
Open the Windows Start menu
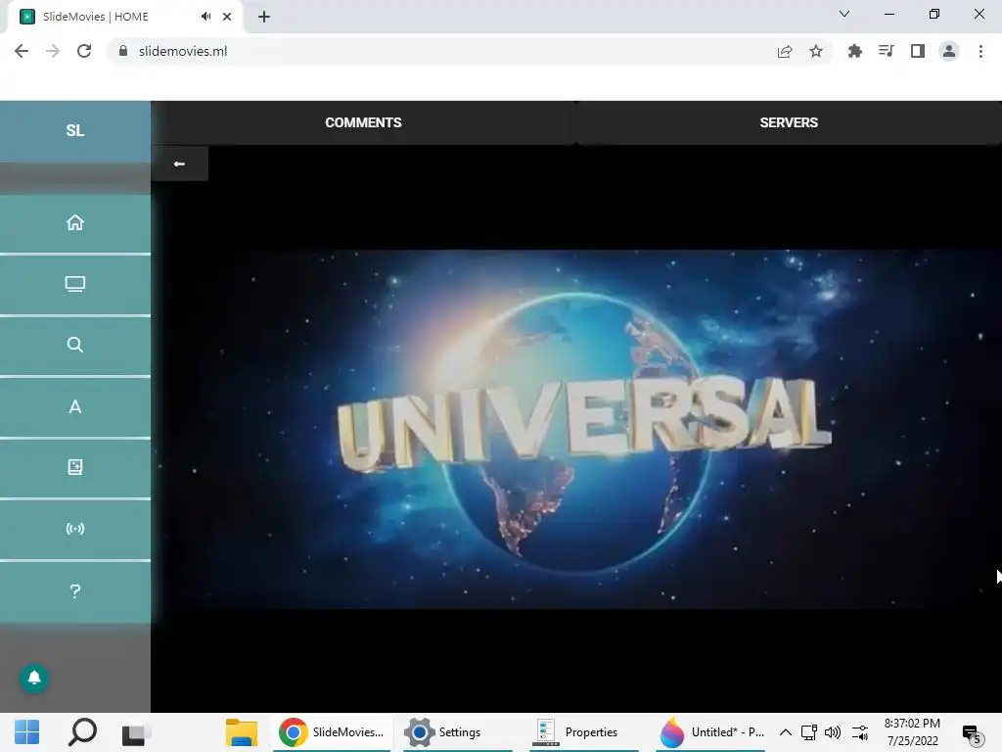[26, 732]
